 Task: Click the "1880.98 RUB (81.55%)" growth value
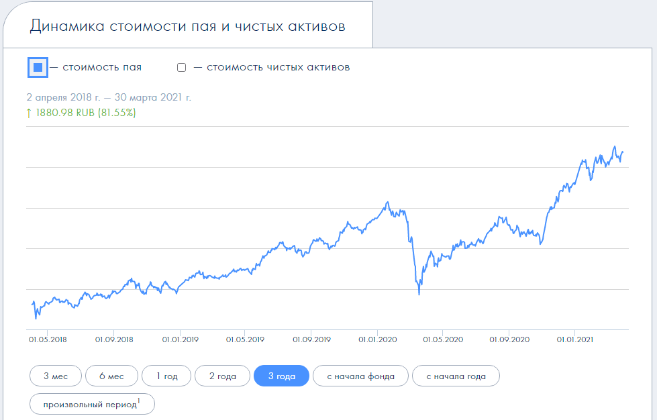click(x=85, y=113)
